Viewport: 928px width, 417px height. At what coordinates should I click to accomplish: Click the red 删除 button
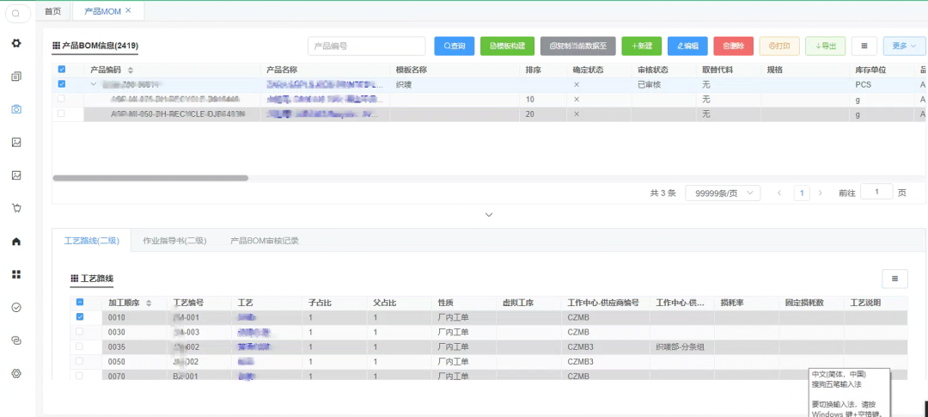pyautogui.click(x=733, y=46)
